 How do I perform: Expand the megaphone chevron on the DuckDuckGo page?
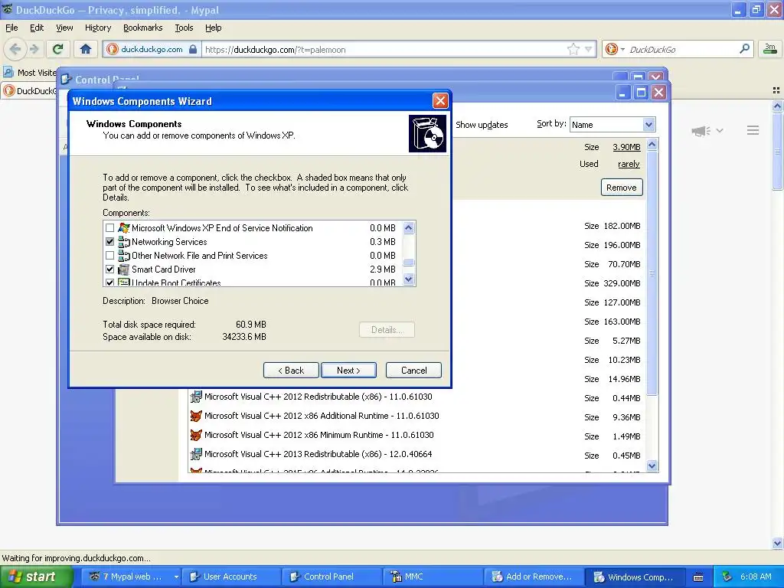pos(720,130)
